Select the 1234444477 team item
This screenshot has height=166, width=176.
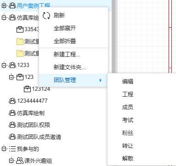pos(32,101)
